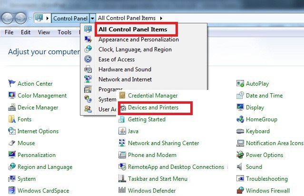Click the Personalization icon

coord(12,155)
